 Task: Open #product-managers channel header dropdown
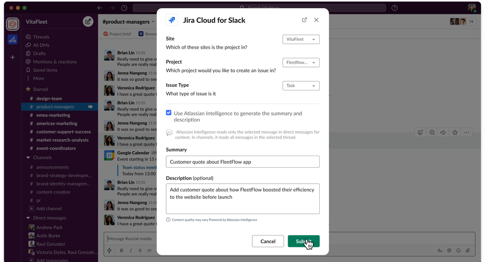tap(128, 22)
